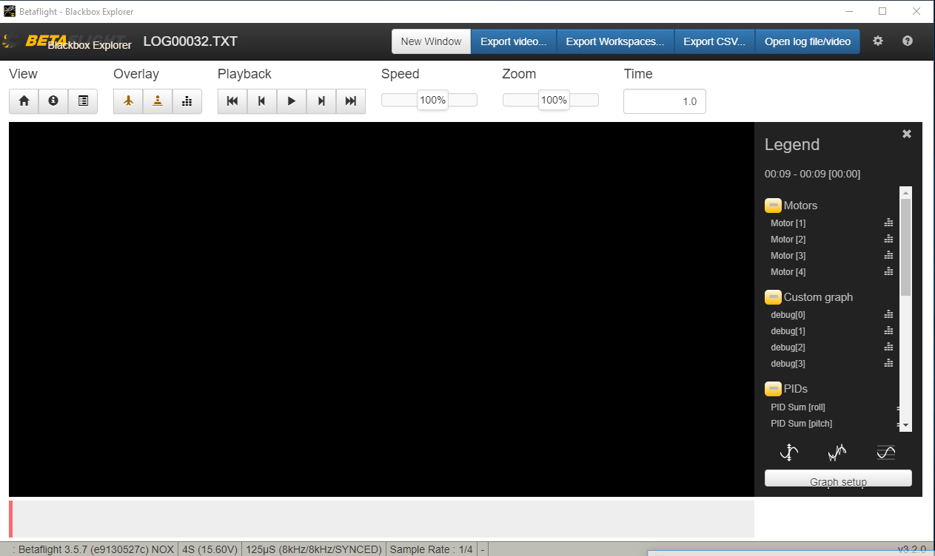
Task: Open the settings gear icon
Action: click(x=877, y=41)
